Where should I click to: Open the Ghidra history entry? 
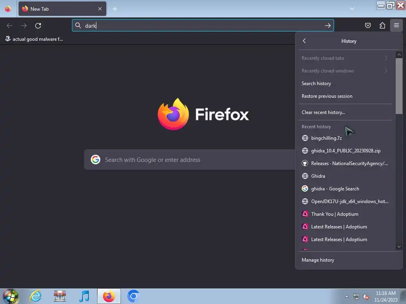coord(345,176)
